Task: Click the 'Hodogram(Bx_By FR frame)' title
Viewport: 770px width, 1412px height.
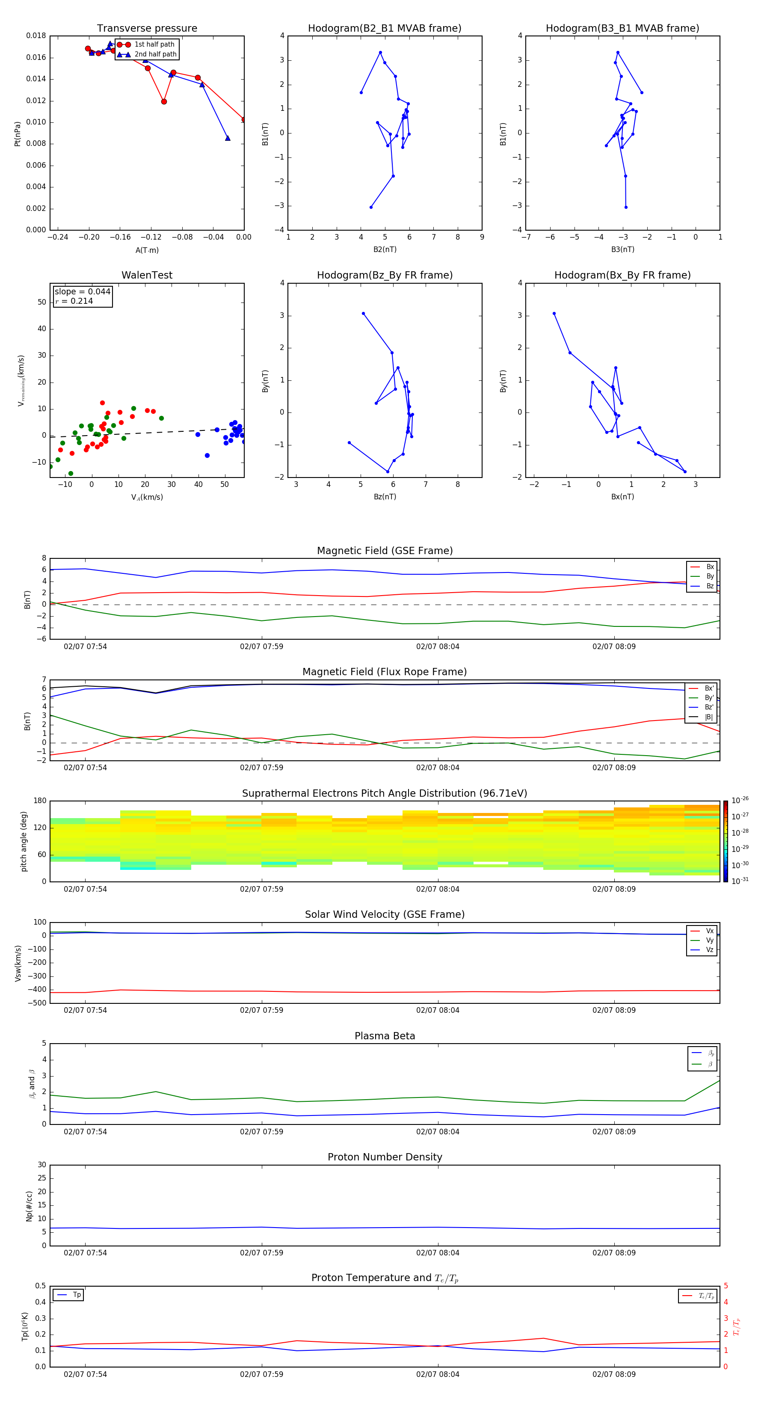Action: pyautogui.click(x=622, y=275)
